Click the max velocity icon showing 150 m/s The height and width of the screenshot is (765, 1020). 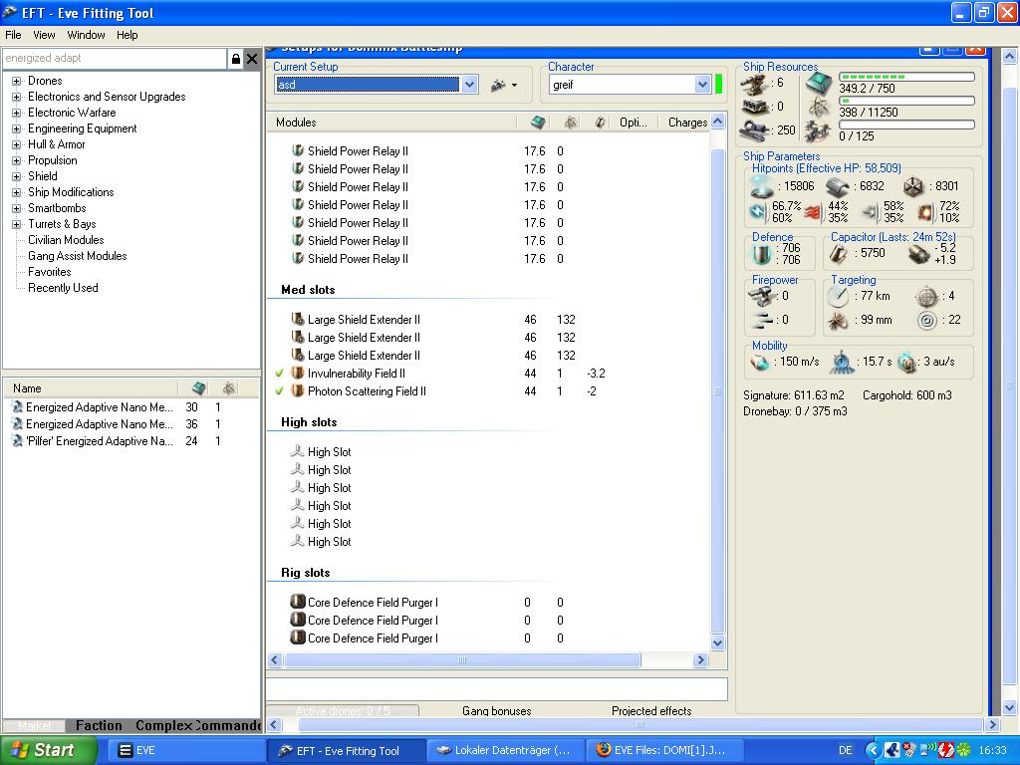click(x=760, y=363)
